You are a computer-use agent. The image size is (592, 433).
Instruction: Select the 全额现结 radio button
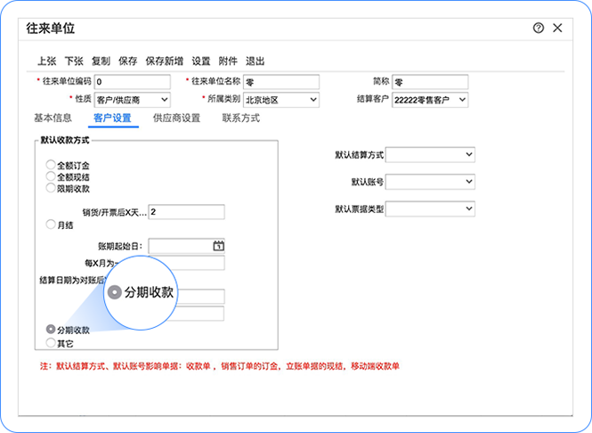[51, 176]
